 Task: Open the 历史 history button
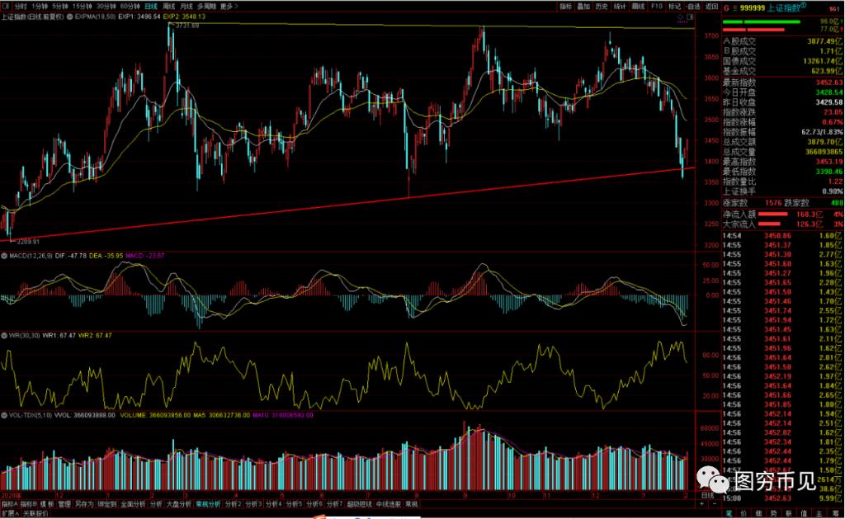click(602, 6)
